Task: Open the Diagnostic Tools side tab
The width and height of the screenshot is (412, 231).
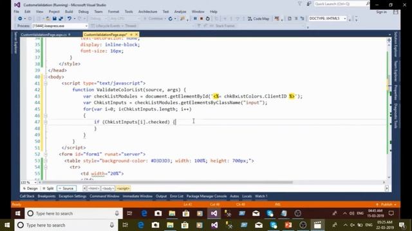Action: tap(396, 116)
